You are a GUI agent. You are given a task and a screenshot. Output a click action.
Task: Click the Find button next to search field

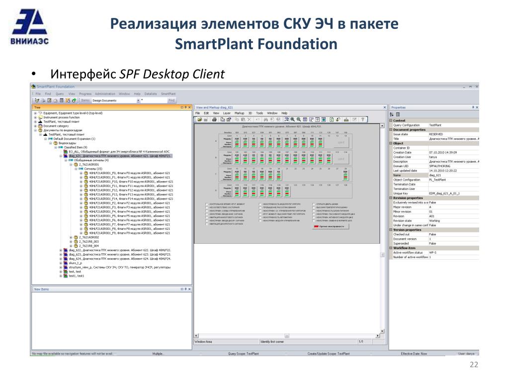171,100
